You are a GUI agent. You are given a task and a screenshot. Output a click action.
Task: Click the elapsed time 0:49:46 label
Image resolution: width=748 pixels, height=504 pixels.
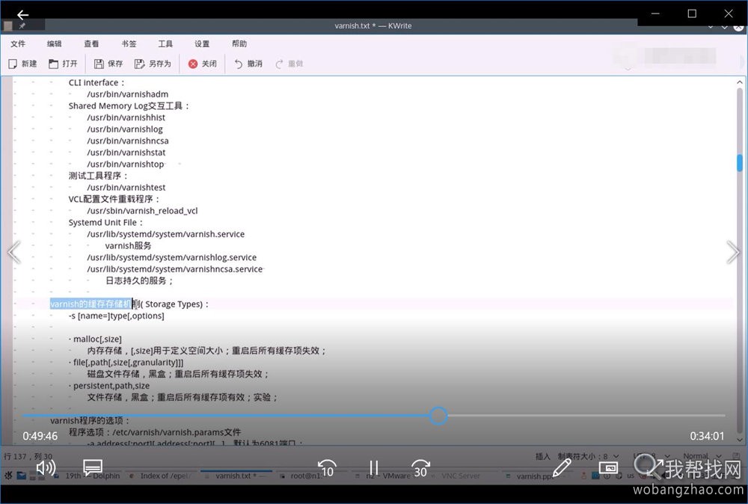(x=40, y=436)
